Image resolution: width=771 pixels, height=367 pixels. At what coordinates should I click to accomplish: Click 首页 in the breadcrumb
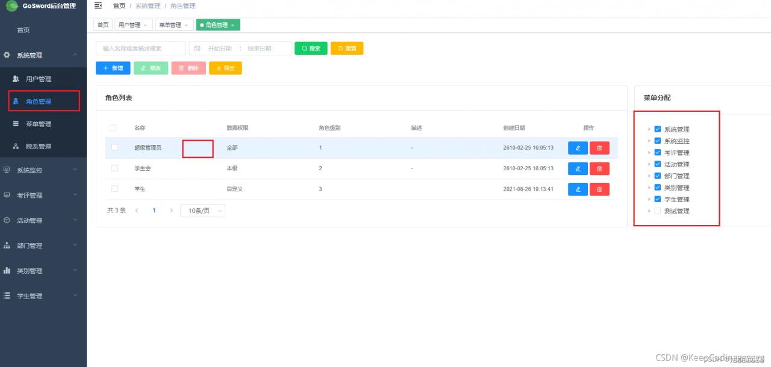click(x=119, y=5)
